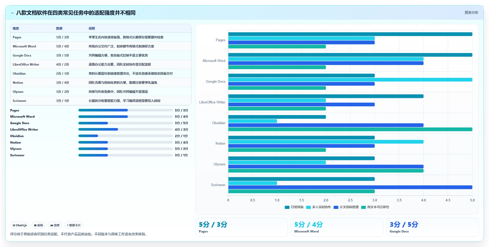This screenshot has height=247, width=489.
Task: Click the description 长篇拆分和重组能力强
Action: (124, 101)
